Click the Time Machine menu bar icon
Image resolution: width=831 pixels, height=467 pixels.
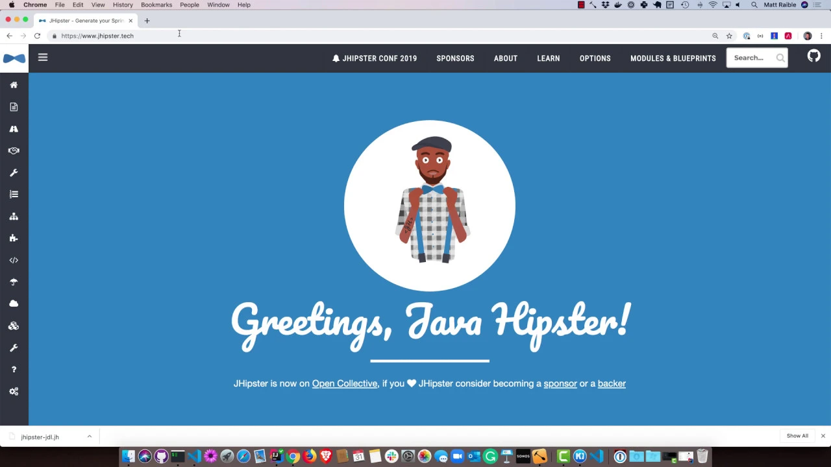[686, 5]
